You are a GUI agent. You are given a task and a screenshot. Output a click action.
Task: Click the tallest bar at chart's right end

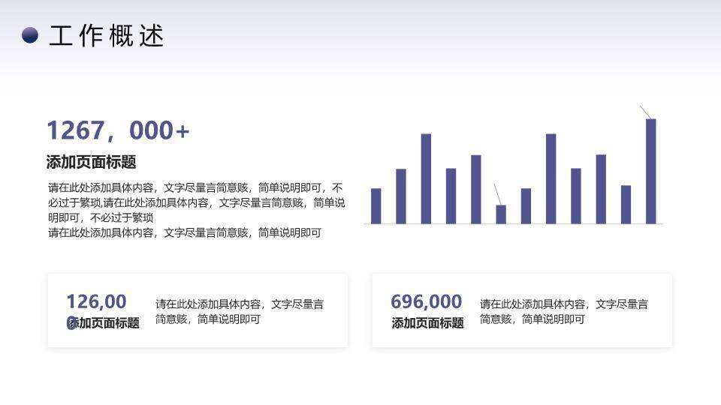(650, 171)
